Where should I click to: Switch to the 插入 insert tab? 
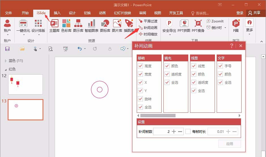click(x=57, y=13)
